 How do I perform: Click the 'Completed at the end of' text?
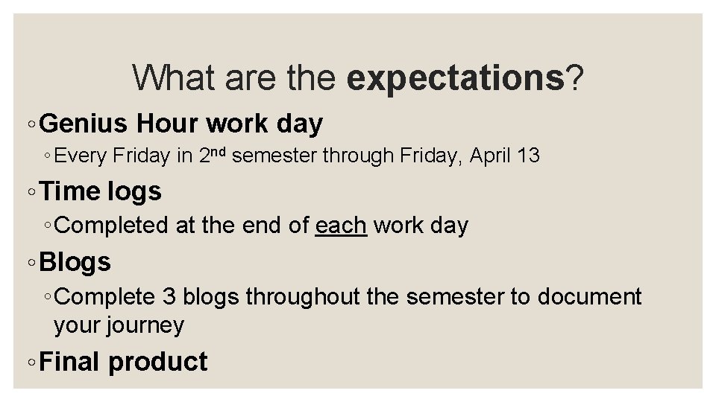tap(181, 226)
